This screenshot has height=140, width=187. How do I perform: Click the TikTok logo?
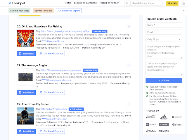click(151, 131)
